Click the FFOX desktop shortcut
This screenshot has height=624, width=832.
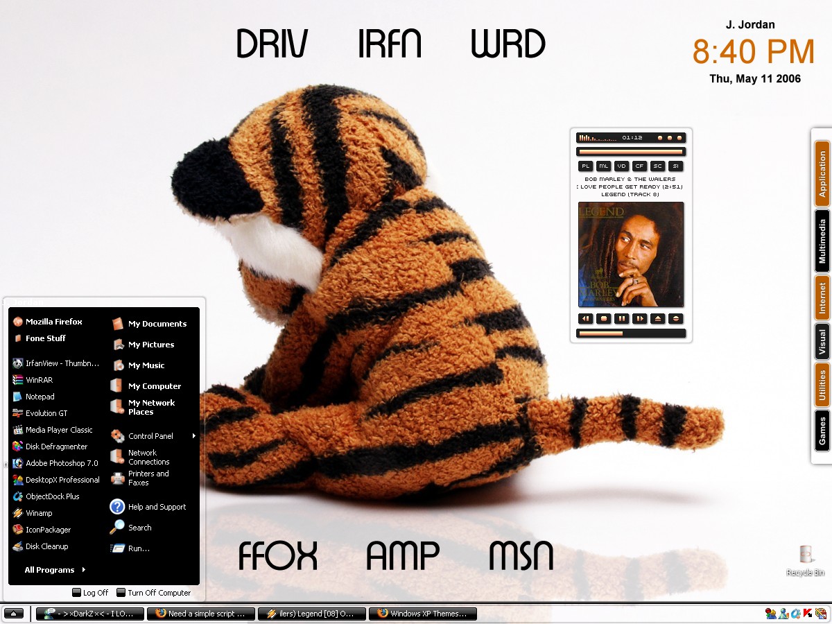277,555
